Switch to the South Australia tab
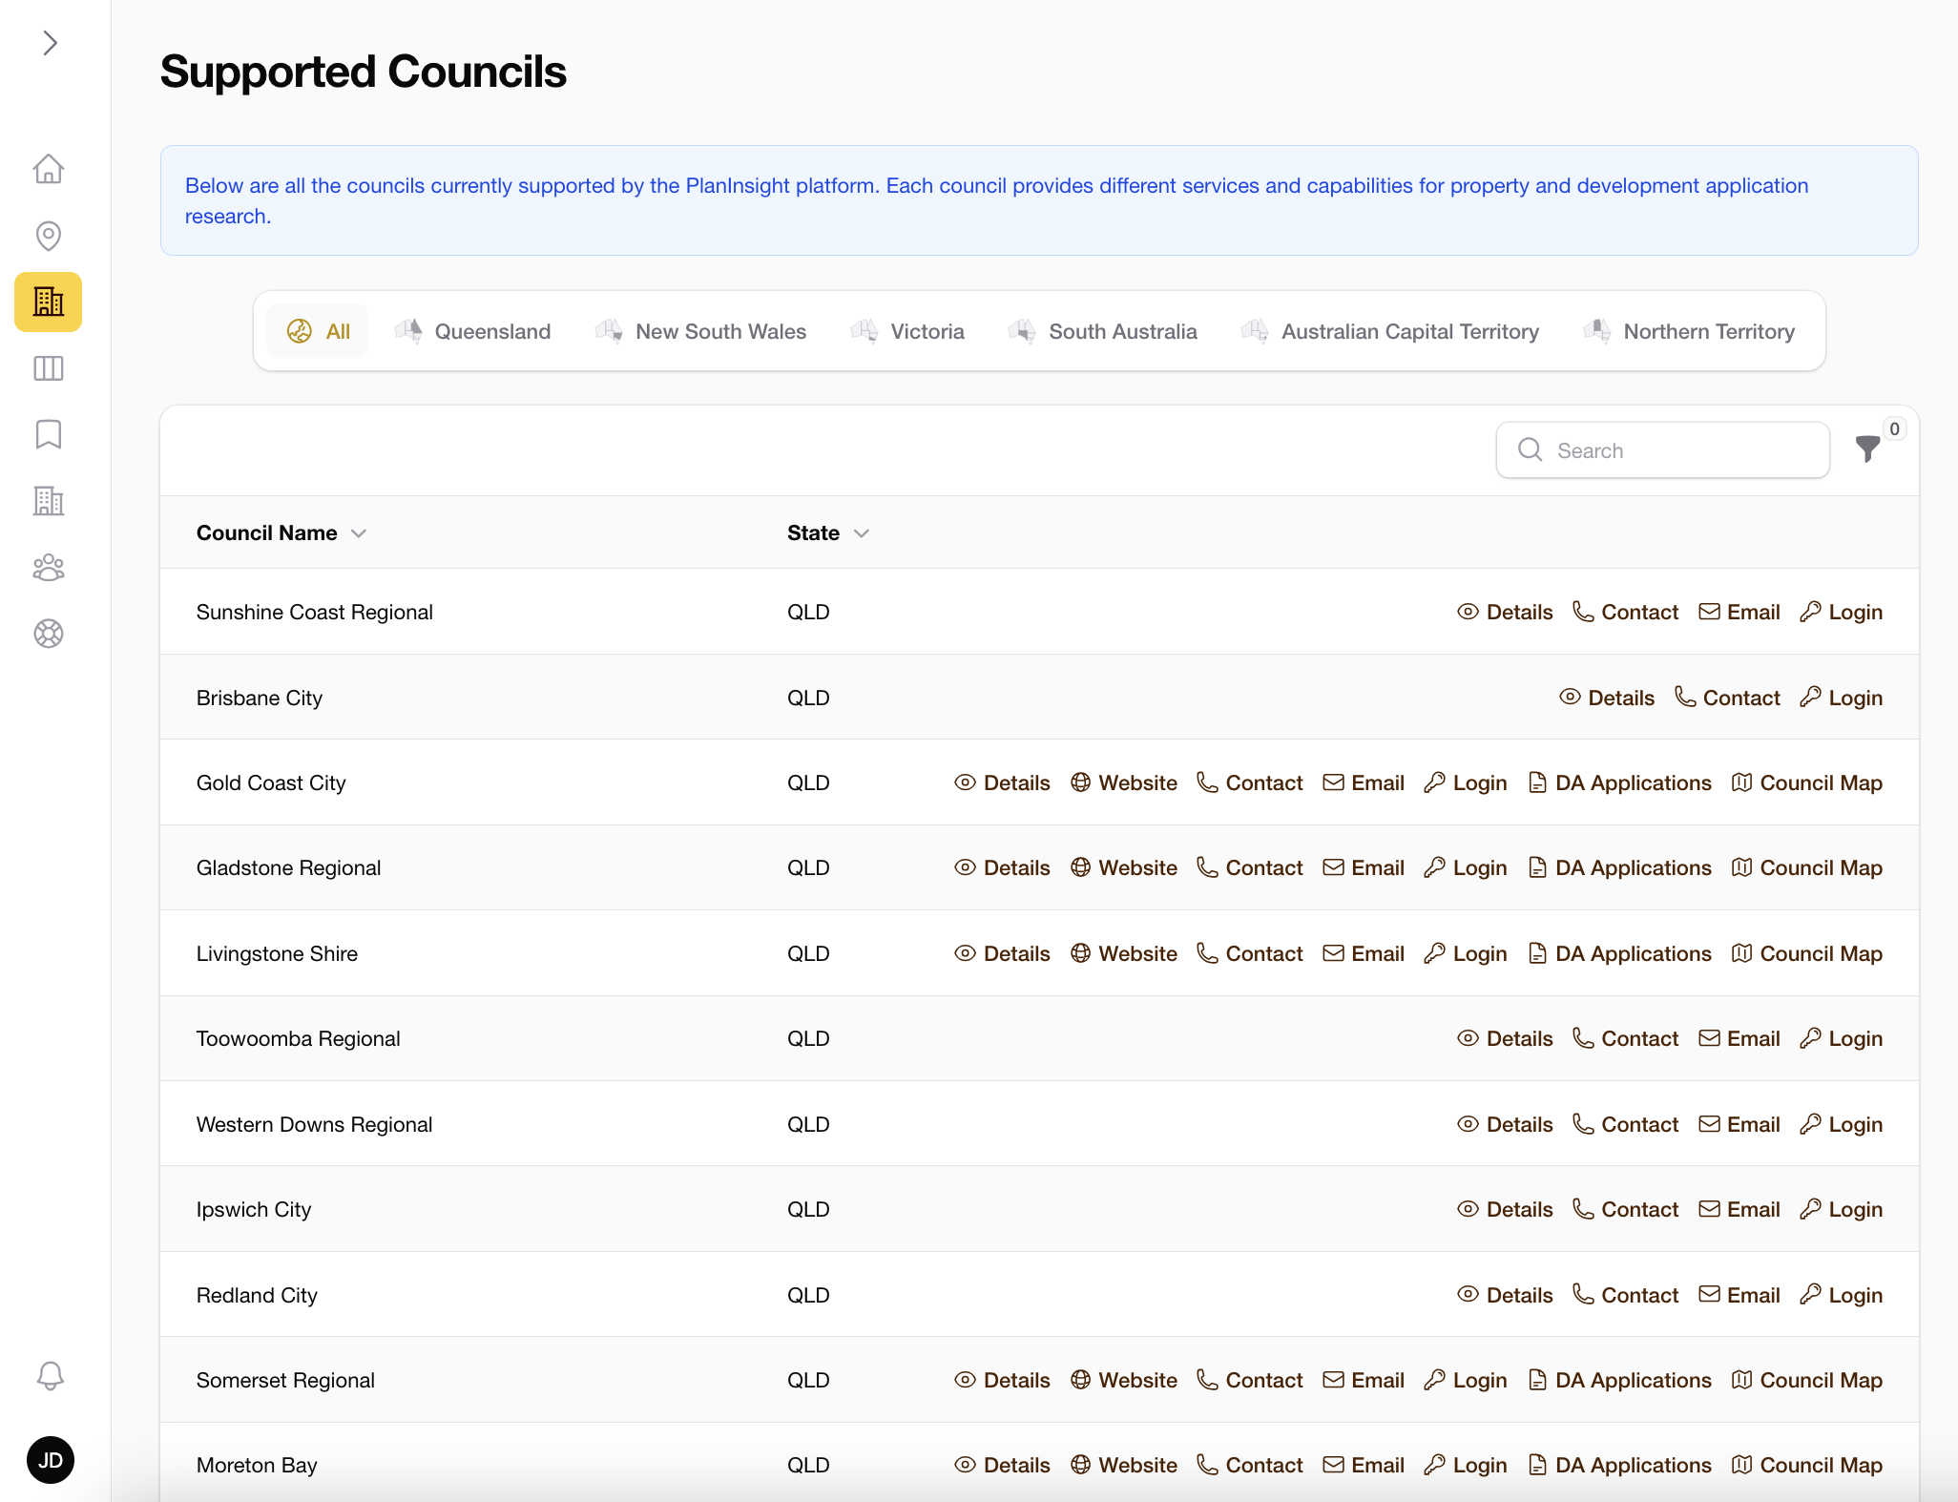This screenshot has width=1958, height=1502. (1102, 331)
